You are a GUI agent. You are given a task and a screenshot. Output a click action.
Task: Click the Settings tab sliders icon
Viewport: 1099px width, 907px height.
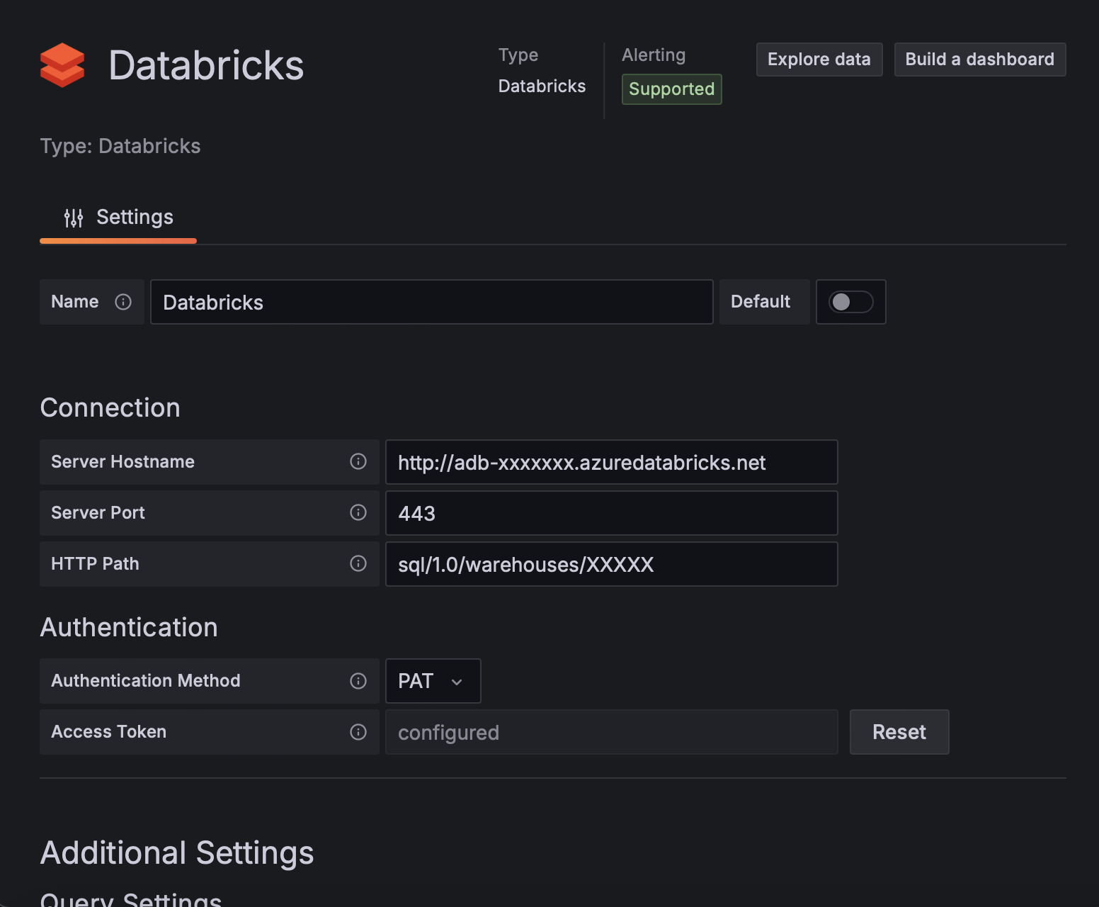point(74,218)
